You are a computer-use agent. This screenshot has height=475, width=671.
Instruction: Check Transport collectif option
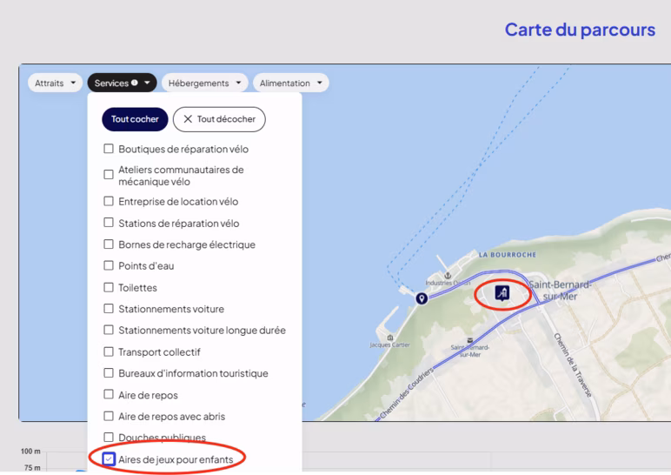[x=109, y=351]
